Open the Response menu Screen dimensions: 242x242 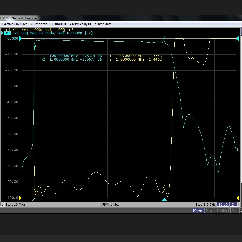pyautogui.click(x=39, y=24)
